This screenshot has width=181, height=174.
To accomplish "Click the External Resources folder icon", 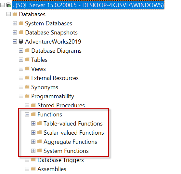I will [27, 78].
